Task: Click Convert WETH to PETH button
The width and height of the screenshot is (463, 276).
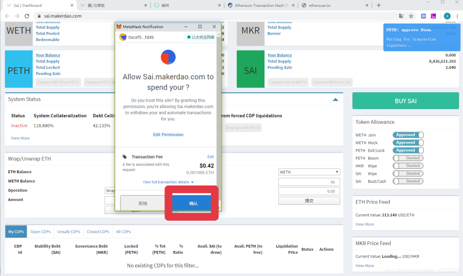Action: point(58,82)
